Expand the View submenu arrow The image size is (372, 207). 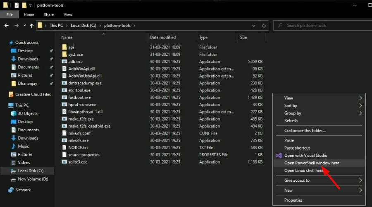pos(360,98)
